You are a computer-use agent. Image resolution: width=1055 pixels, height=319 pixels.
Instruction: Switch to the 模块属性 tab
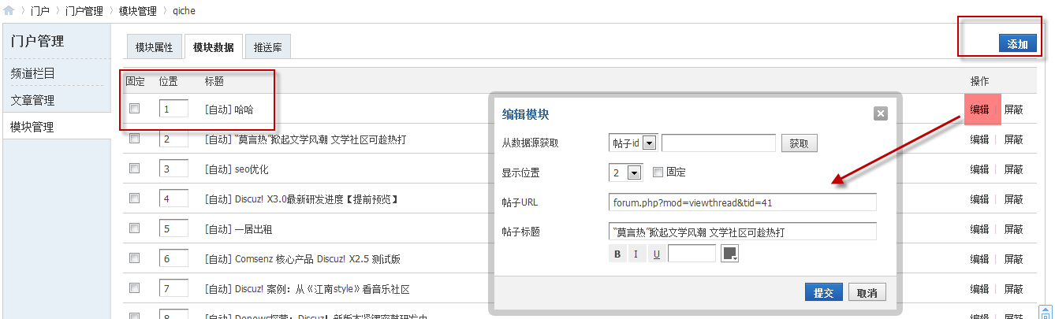point(154,47)
